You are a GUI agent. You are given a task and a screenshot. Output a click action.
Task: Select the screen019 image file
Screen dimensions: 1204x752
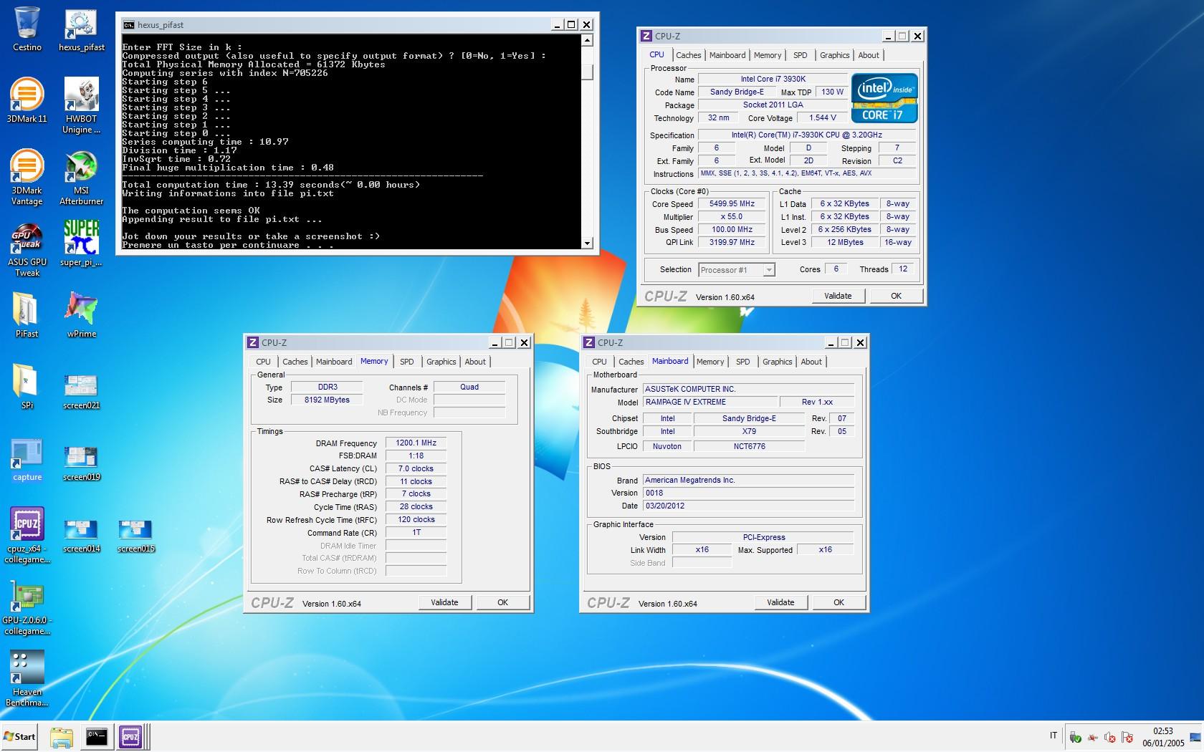(x=81, y=463)
